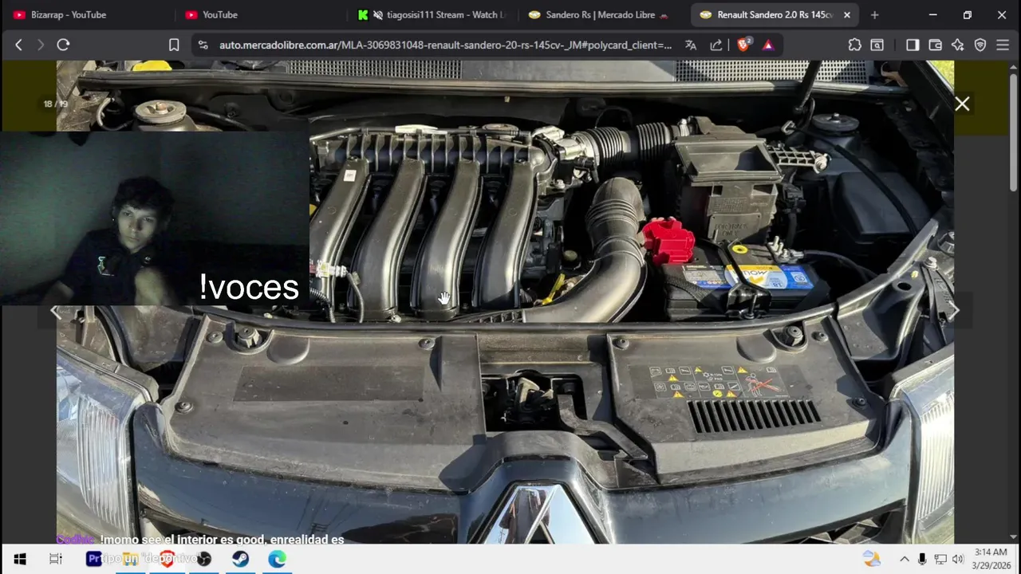
Task: Open the Brave Shields lion icon
Action: tap(743, 45)
